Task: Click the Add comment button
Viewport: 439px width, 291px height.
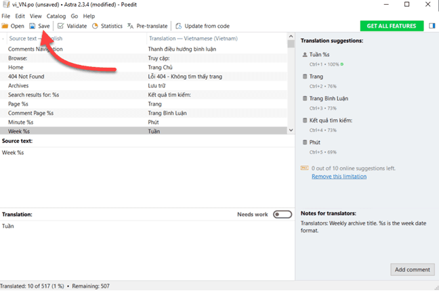Action: tap(412, 269)
